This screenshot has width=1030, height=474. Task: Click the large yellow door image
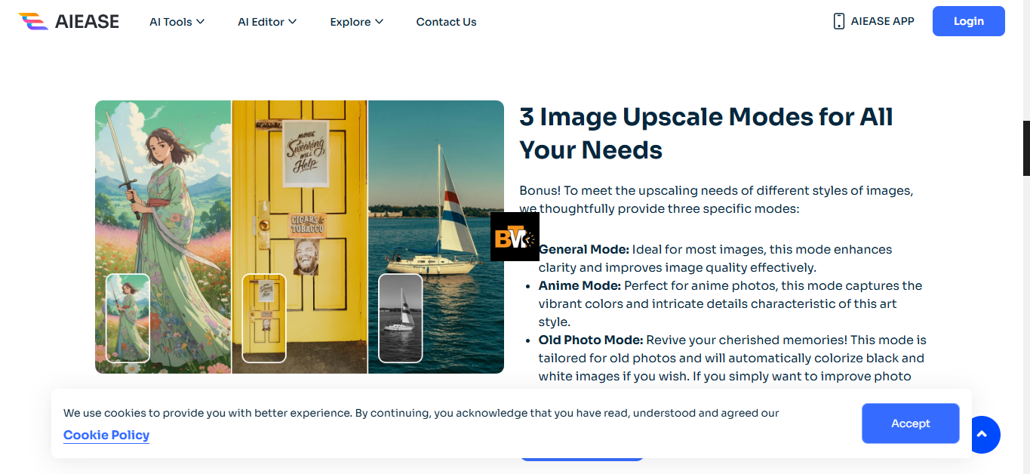point(300,189)
